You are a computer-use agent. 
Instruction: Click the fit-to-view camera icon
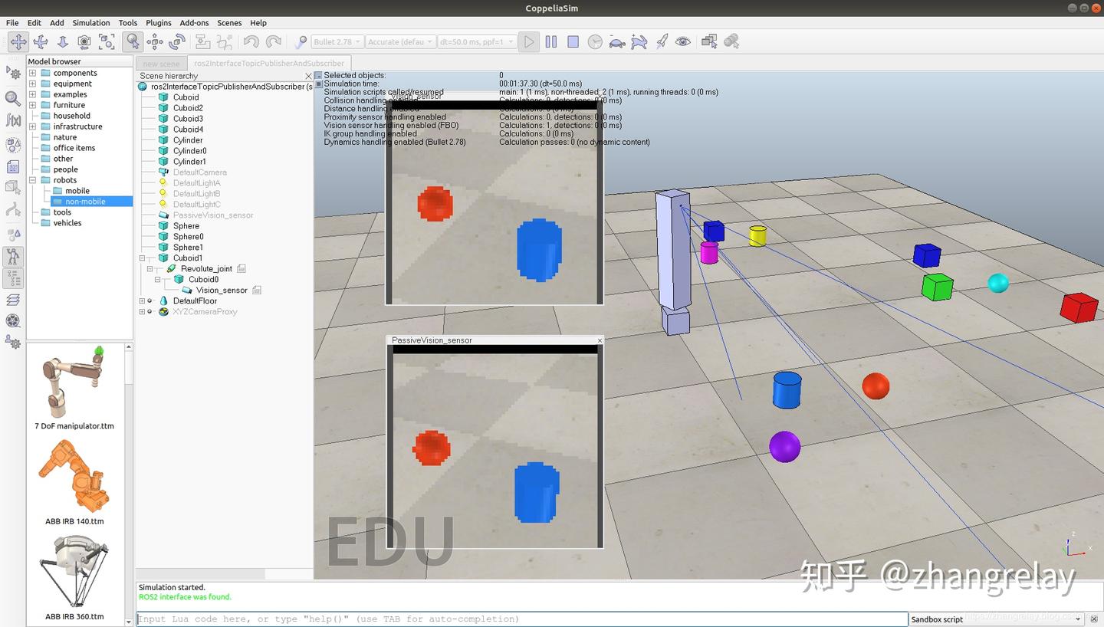(107, 42)
